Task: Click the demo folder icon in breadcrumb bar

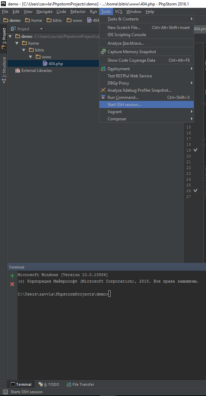Action: (6, 20)
